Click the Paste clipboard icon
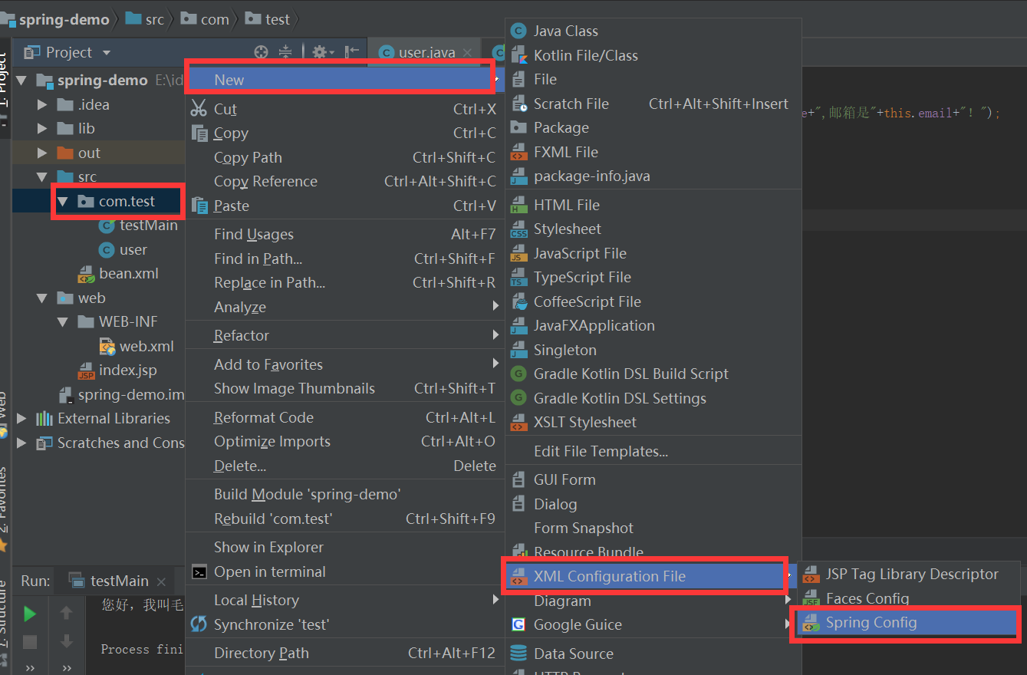Screen dimensions: 1027x675 [x=199, y=206]
